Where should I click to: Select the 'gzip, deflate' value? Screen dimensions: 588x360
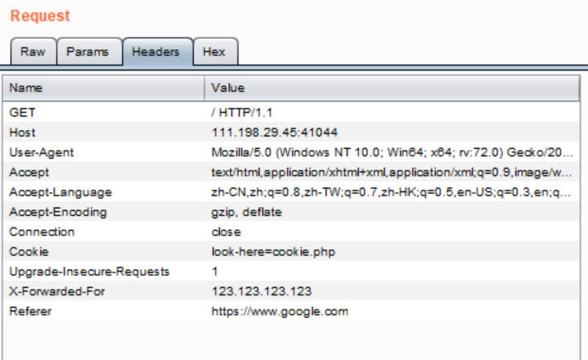tap(392, 212)
